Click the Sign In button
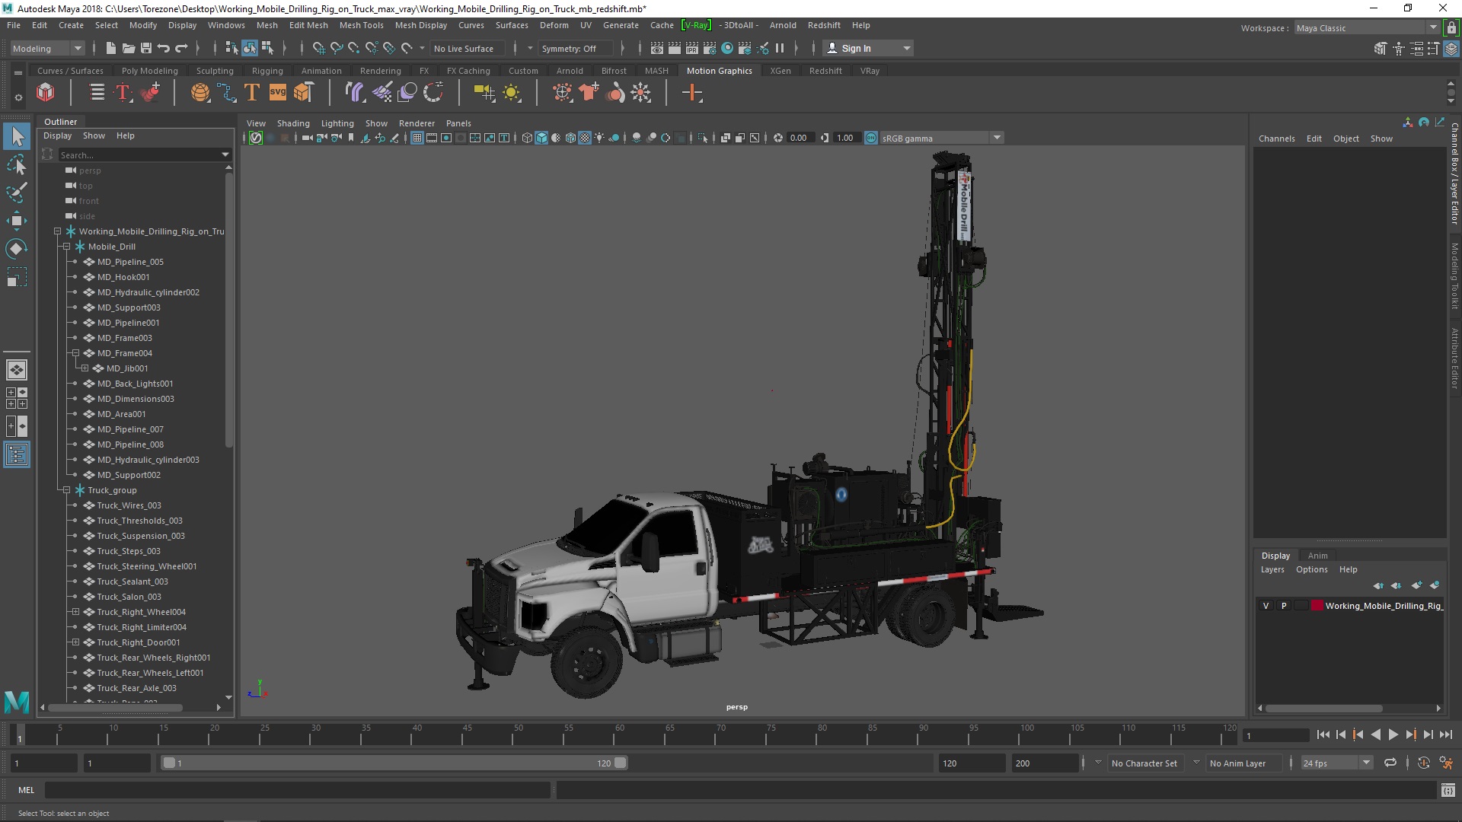 pyautogui.click(x=856, y=48)
